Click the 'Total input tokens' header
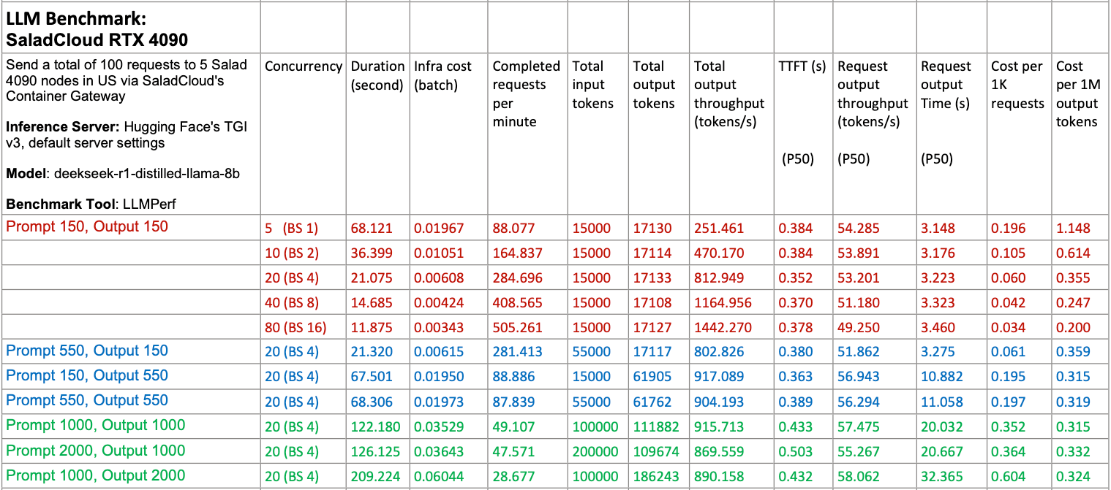 [592, 85]
